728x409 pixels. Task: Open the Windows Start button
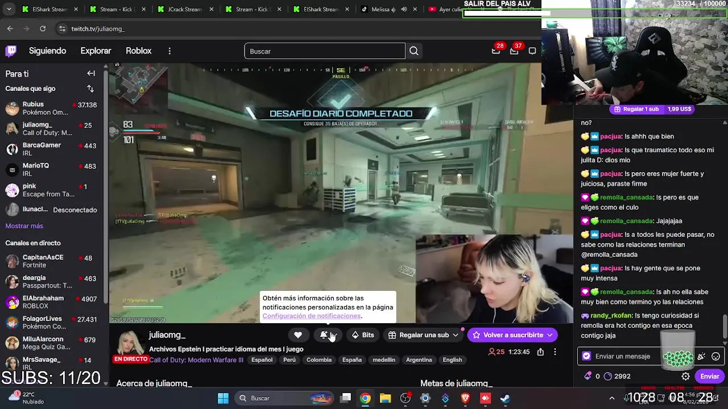pos(223,398)
